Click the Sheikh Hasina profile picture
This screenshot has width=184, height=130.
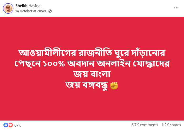tap(8, 8)
